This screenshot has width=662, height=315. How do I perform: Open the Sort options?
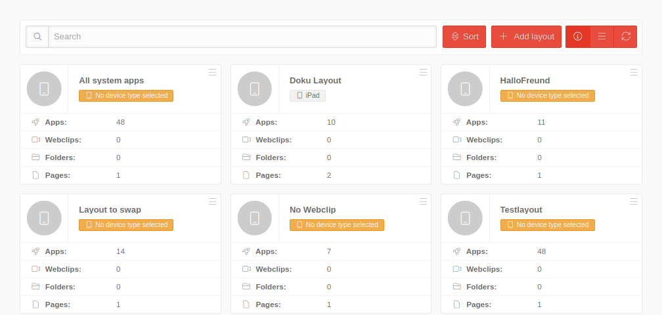pyautogui.click(x=464, y=37)
